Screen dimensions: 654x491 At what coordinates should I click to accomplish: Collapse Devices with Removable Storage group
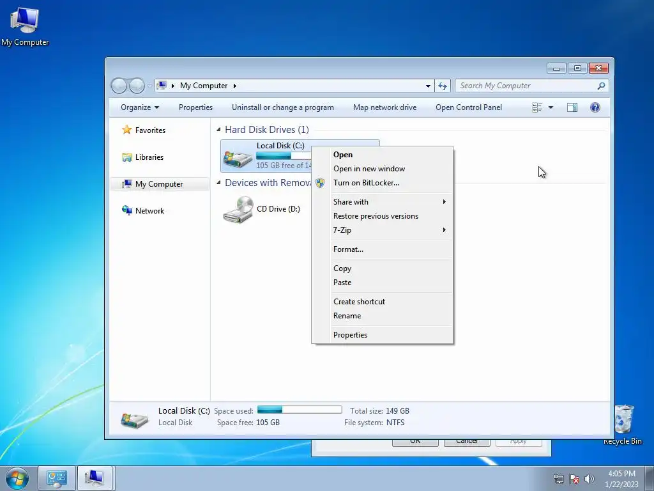pos(218,182)
